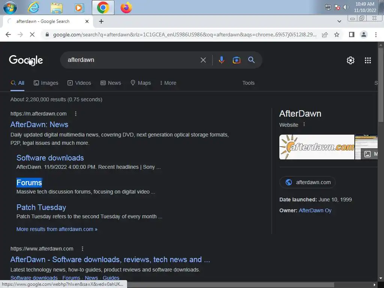Expand the More search categories menu
The height and width of the screenshot is (288, 384).
click(168, 83)
